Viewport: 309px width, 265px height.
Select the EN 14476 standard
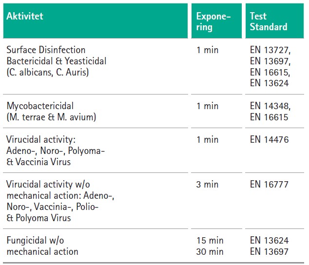(270, 140)
